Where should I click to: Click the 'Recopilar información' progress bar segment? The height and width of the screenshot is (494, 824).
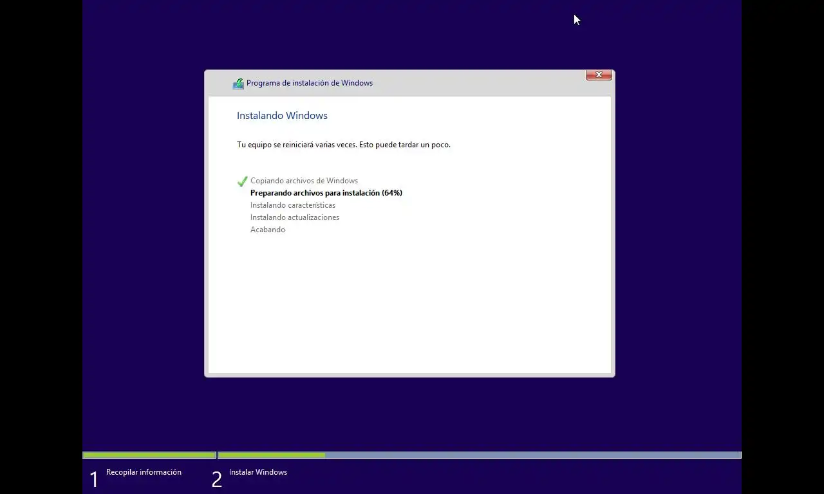pos(149,455)
